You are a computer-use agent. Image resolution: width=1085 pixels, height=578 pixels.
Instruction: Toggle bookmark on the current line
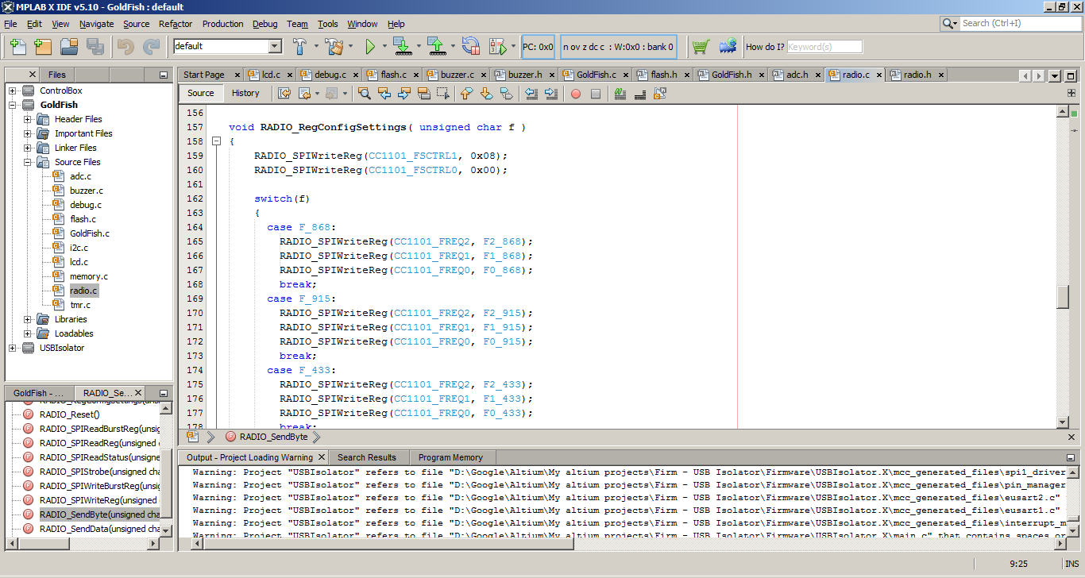point(505,94)
